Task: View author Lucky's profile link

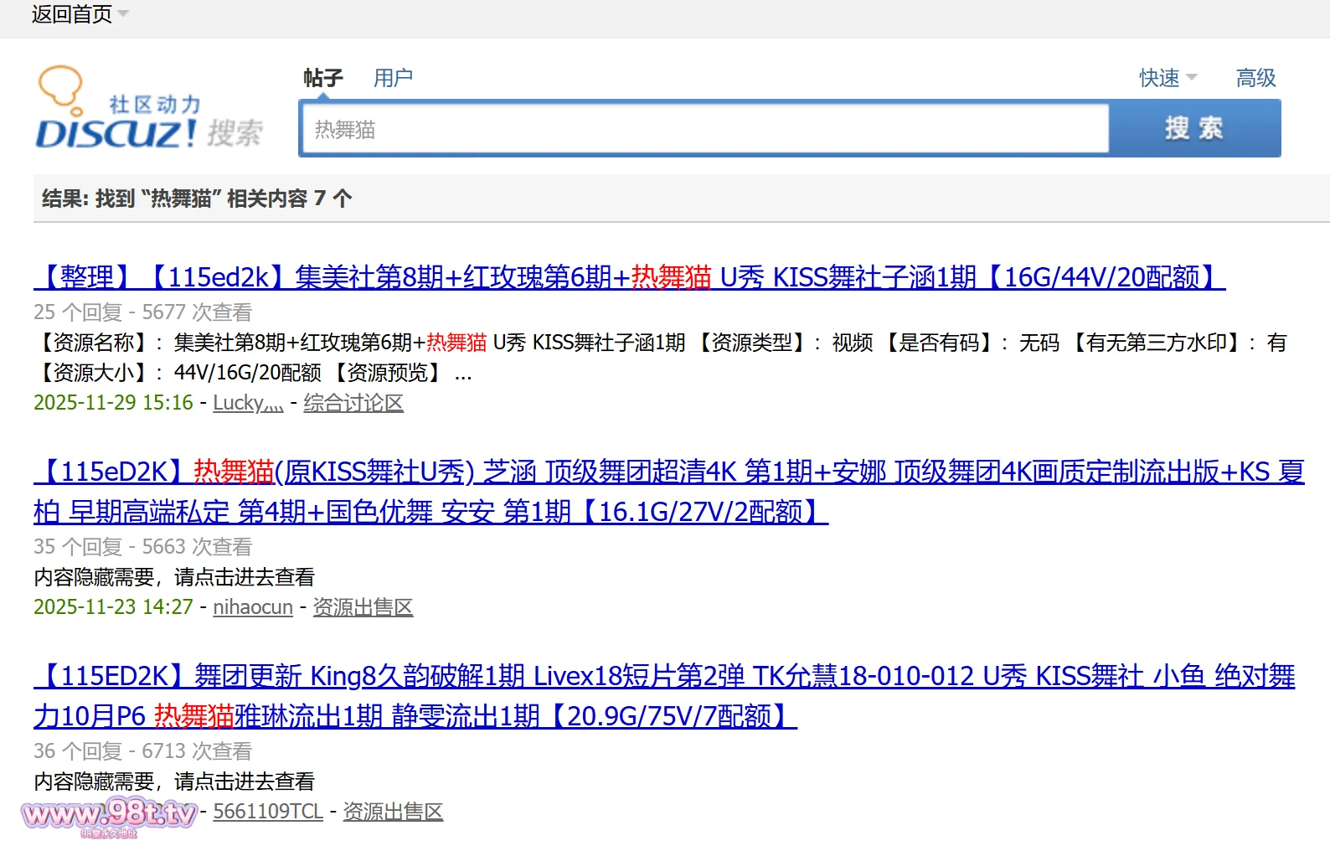Action: pos(248,403)
